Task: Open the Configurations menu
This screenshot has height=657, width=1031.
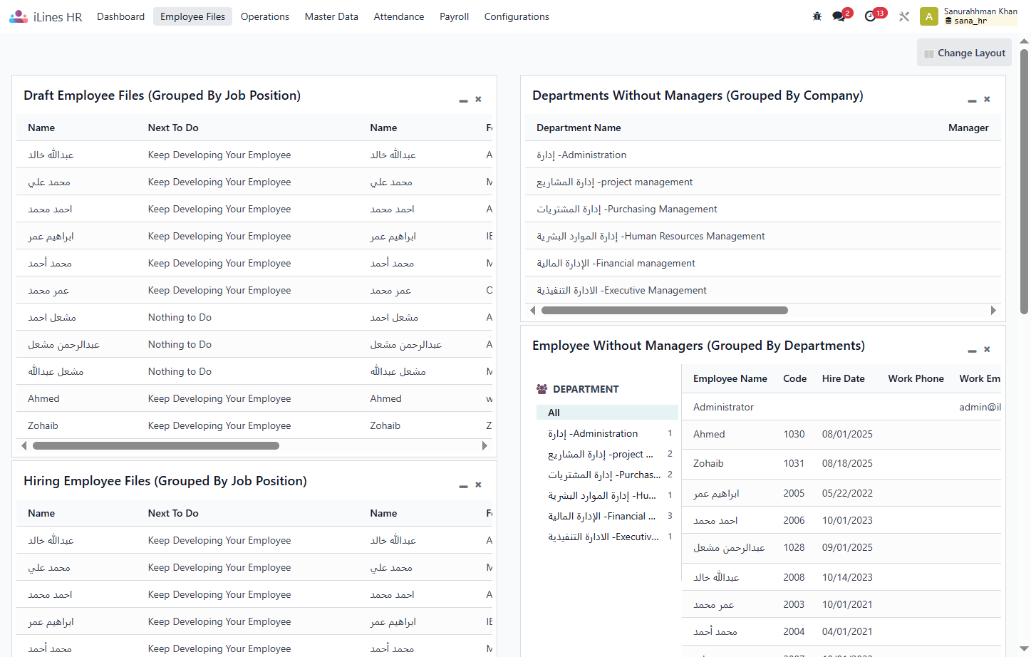Action: [x=517, y=16]
